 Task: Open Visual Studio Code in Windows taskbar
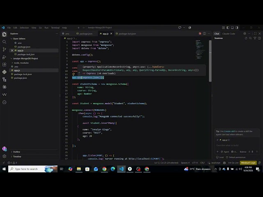(121, 169)
